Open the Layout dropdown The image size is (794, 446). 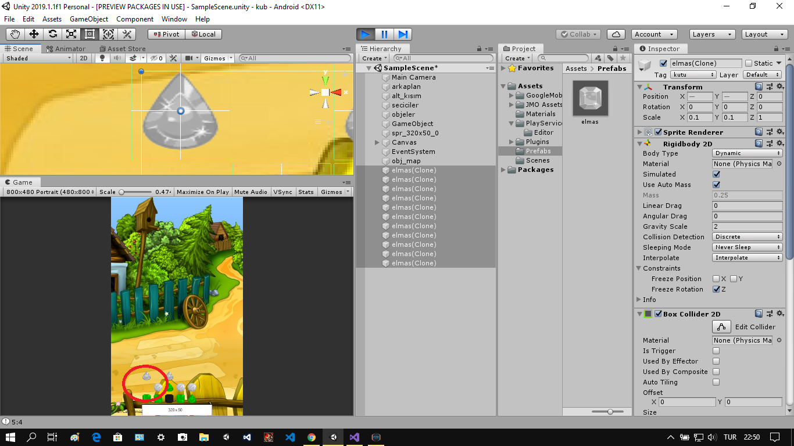764,34
